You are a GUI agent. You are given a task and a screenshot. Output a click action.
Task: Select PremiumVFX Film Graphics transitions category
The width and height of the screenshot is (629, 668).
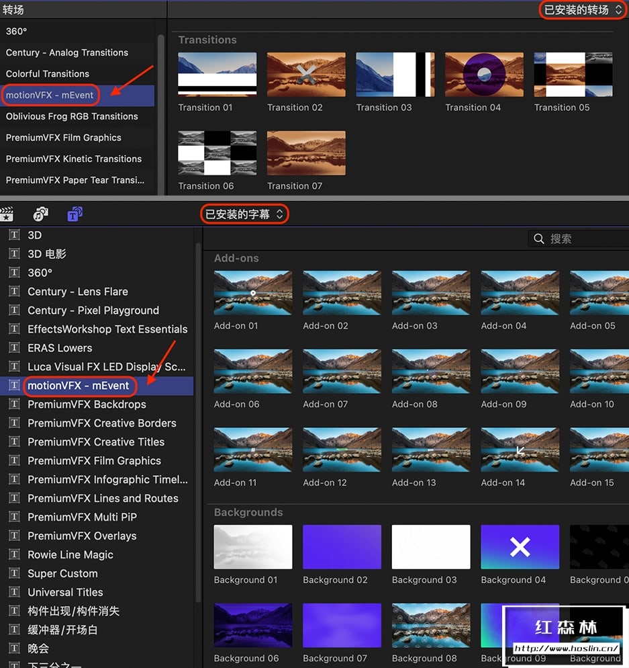pyautogui.click(x=77, y=138)
